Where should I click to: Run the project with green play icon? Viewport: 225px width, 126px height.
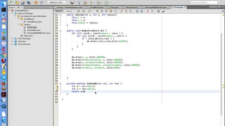(91, 2)
